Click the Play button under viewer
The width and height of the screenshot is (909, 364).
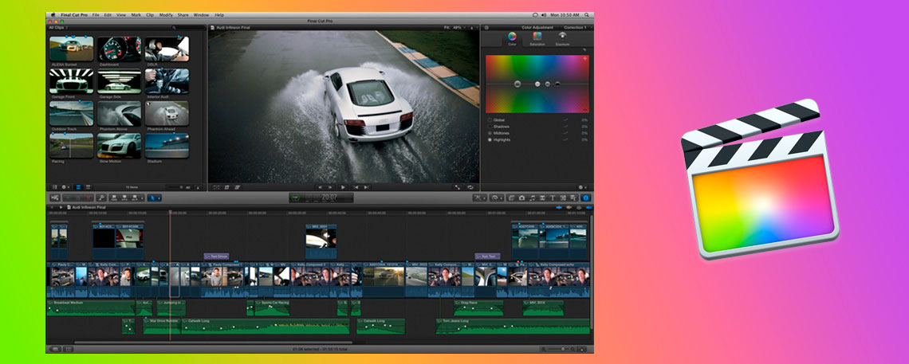tap(343, 187)
